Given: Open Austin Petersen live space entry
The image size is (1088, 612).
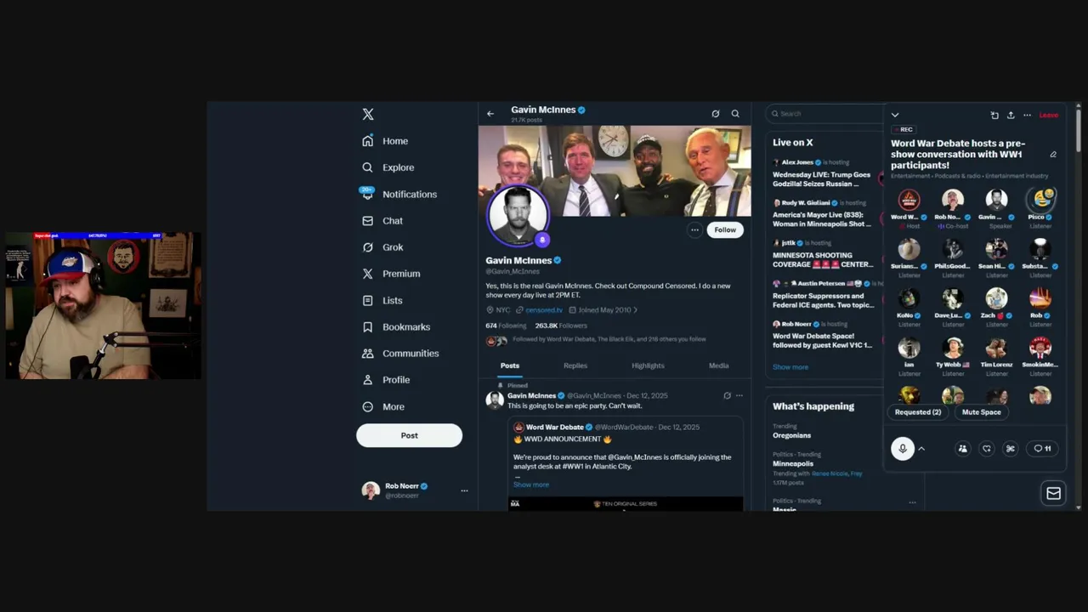Looking at the screenshot, I should 824,294.
